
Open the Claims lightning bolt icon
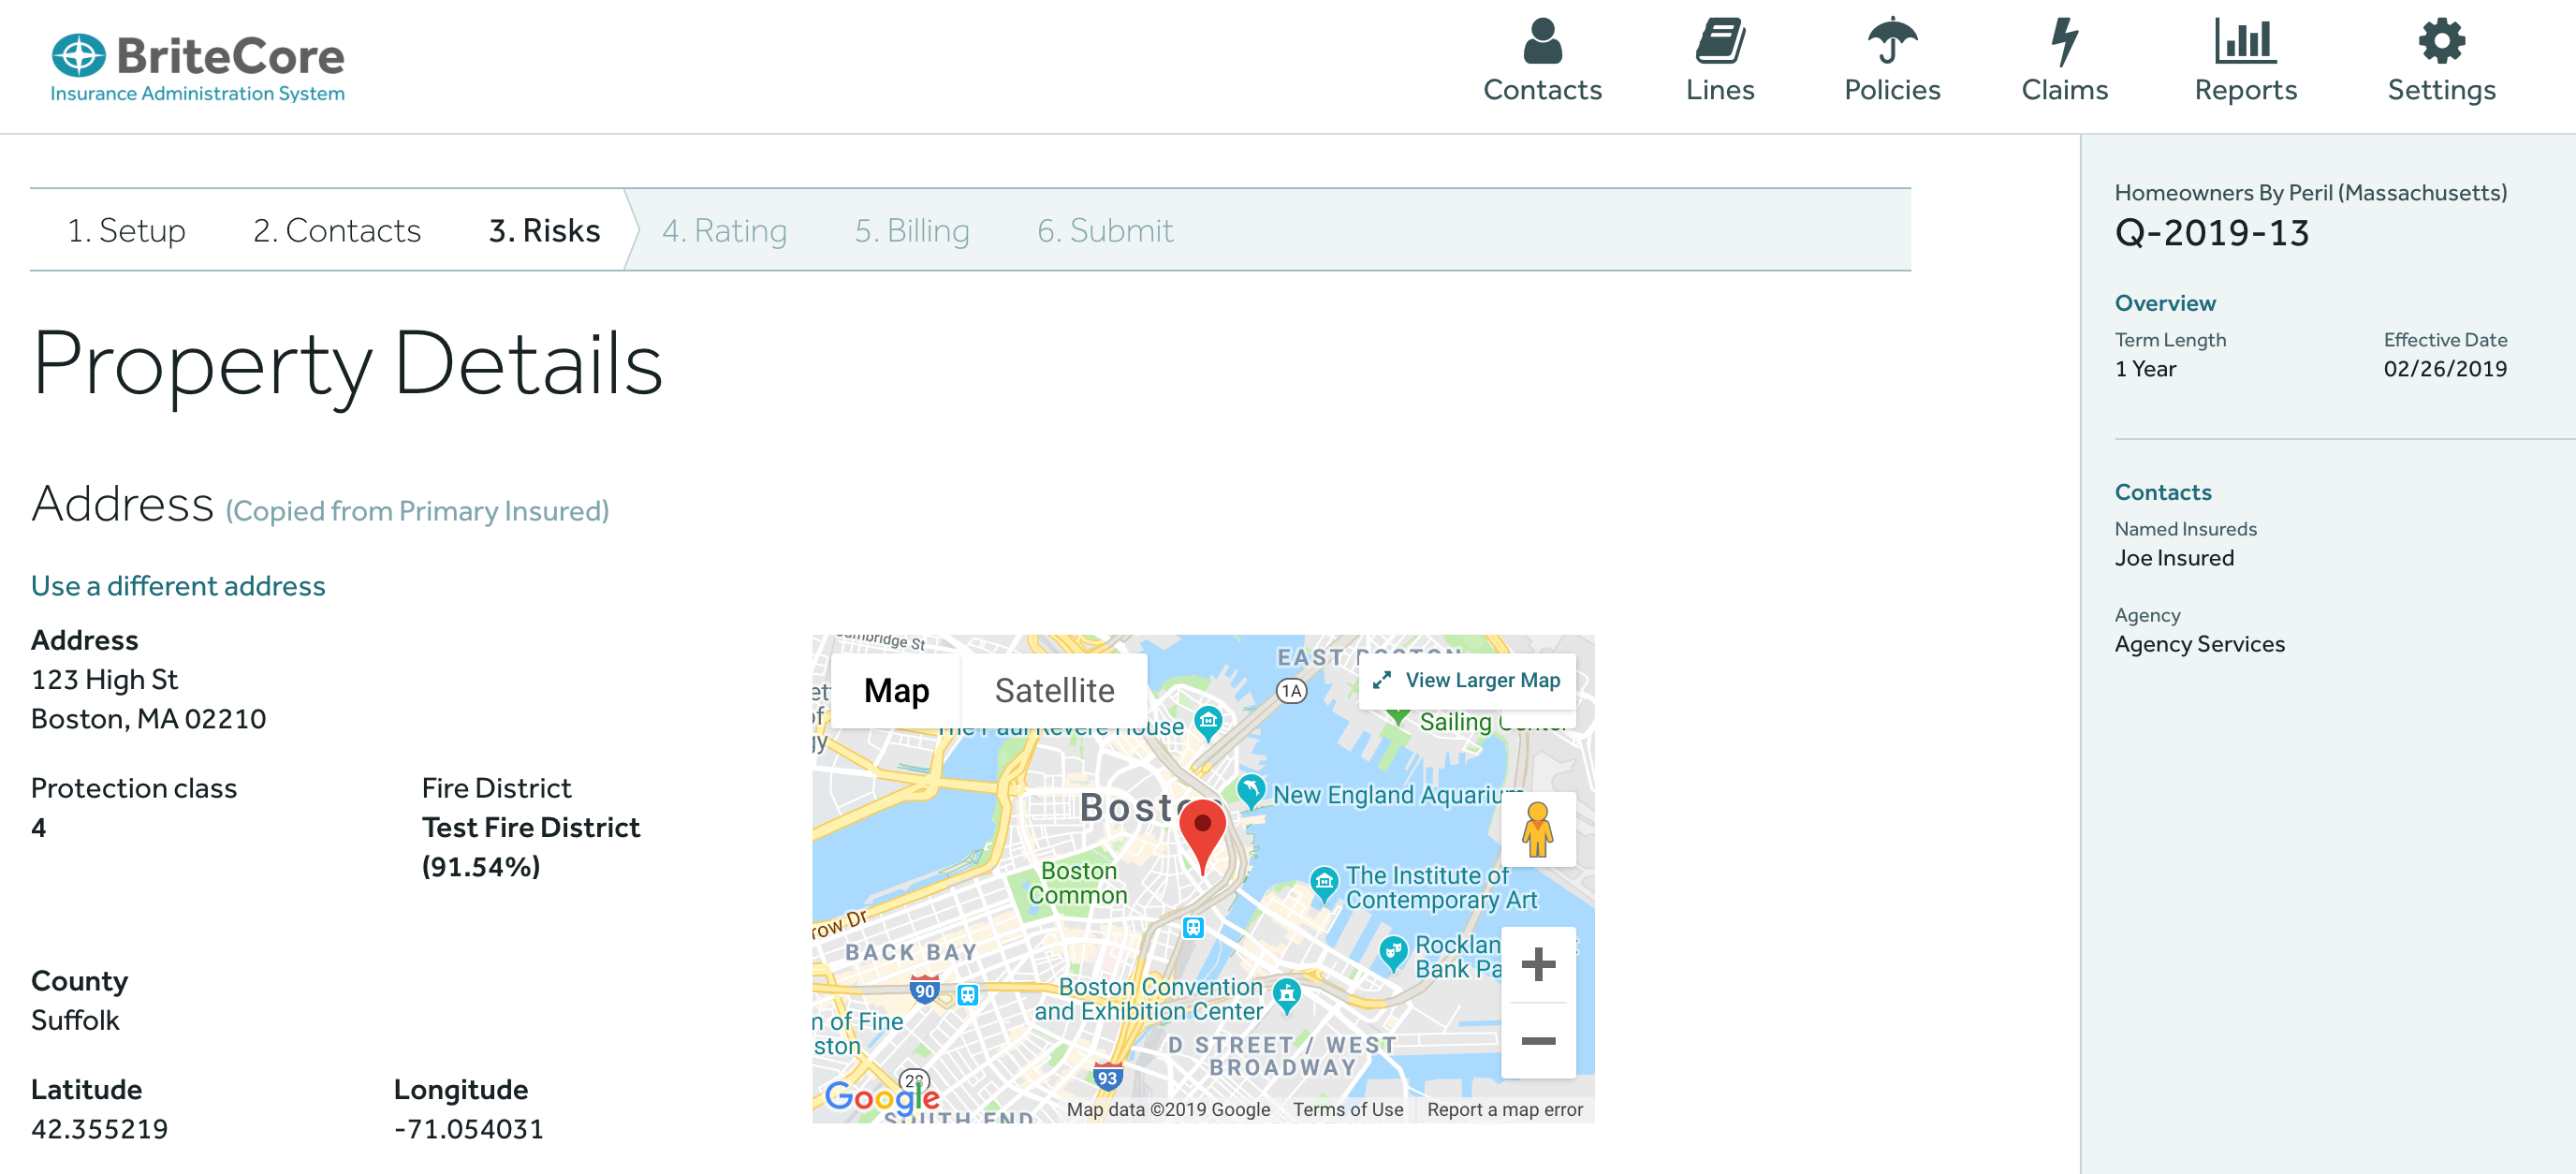pyautogui.click(x=2063, y=42)
